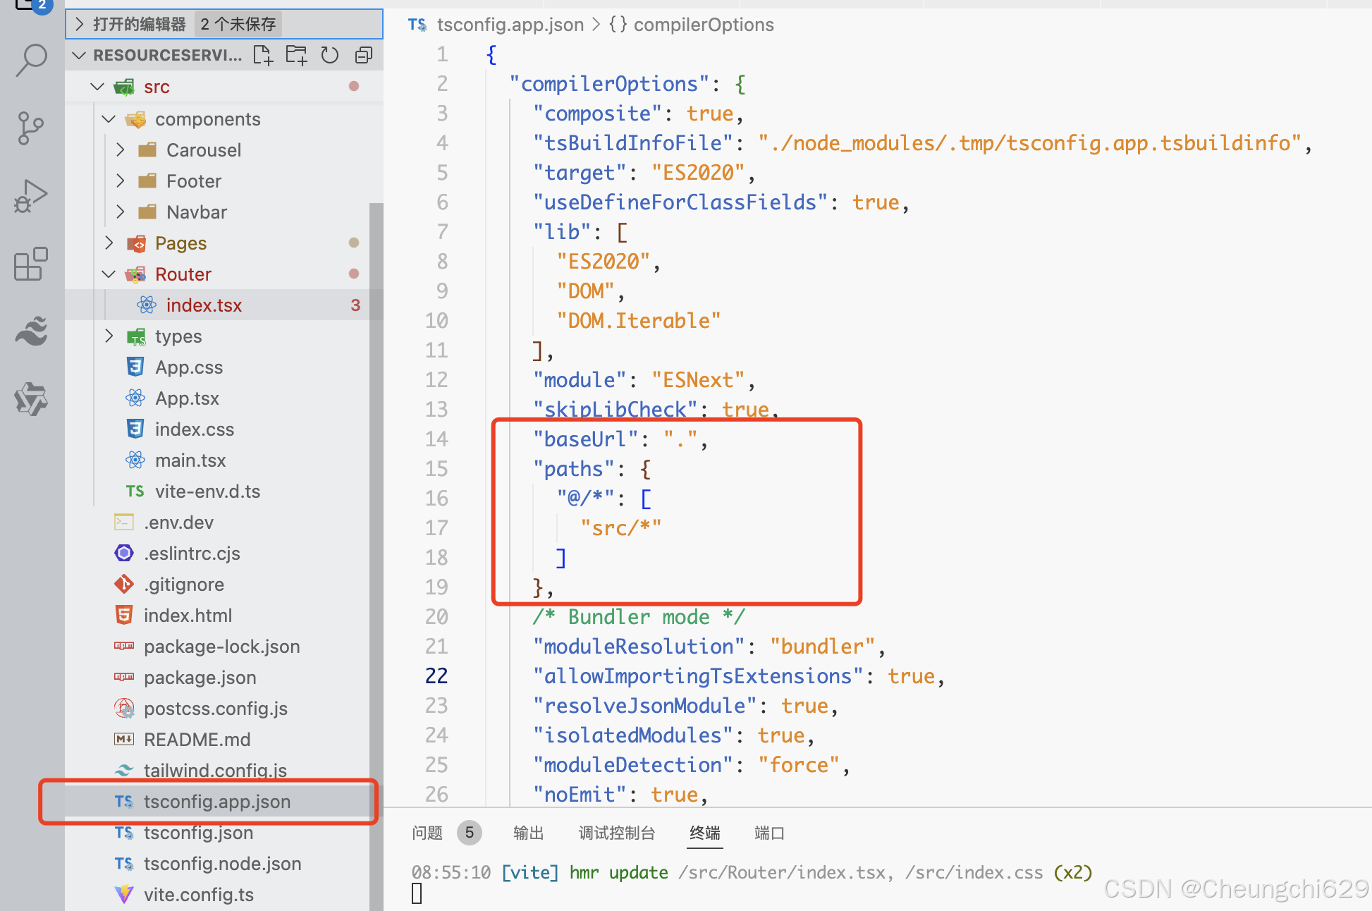Viewport: 1372px width, 911px height.
Task: Collapse all folders in explorer
Action: point(364,55)
